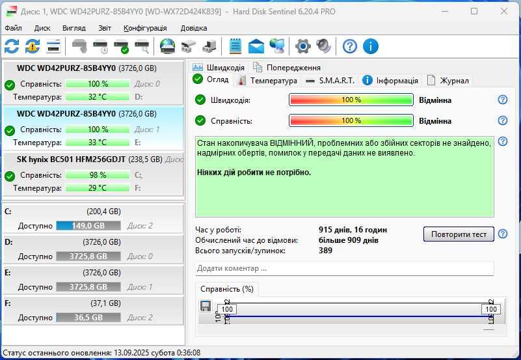Select the SK hynix BC501 disk entry
The width and height of the screenshot is (521, 360).
click(93, 174)
